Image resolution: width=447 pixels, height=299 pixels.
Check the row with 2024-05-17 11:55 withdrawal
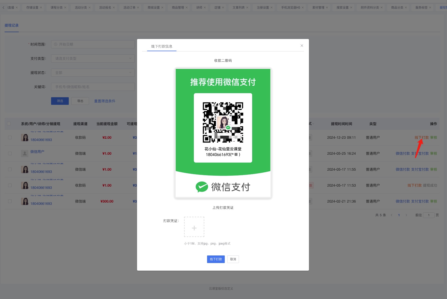click(10, 169)
